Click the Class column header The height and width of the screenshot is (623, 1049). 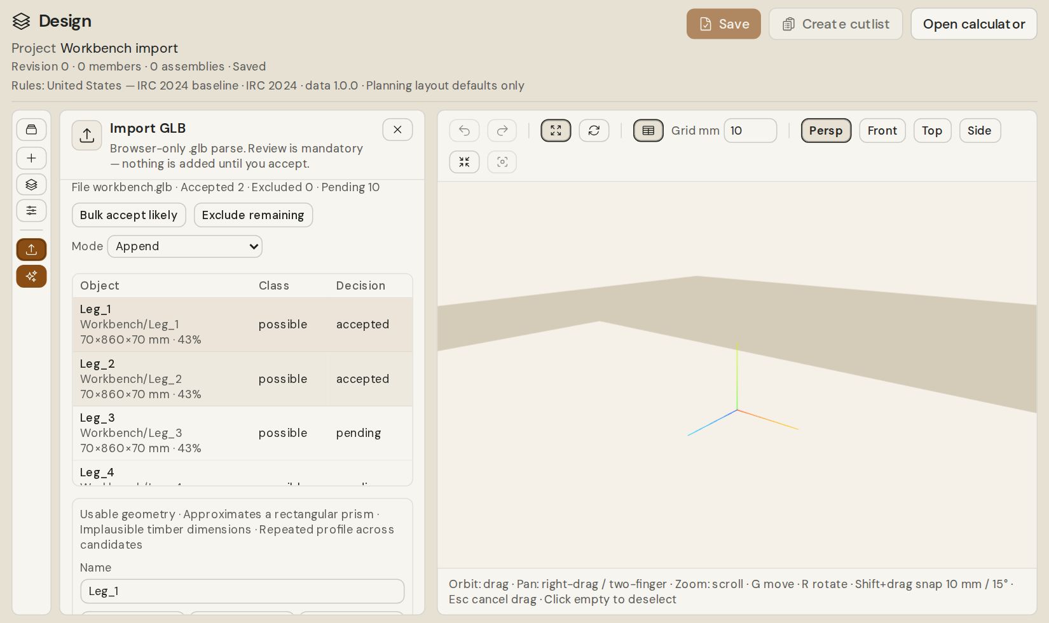coord(274,286)
